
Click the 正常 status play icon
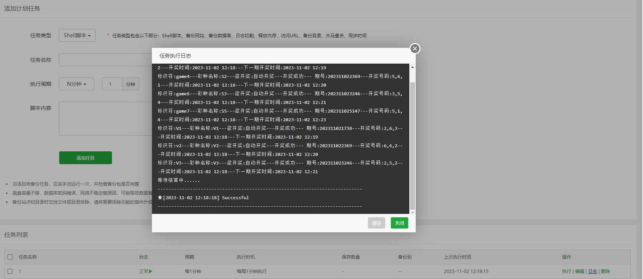[151, 271]
